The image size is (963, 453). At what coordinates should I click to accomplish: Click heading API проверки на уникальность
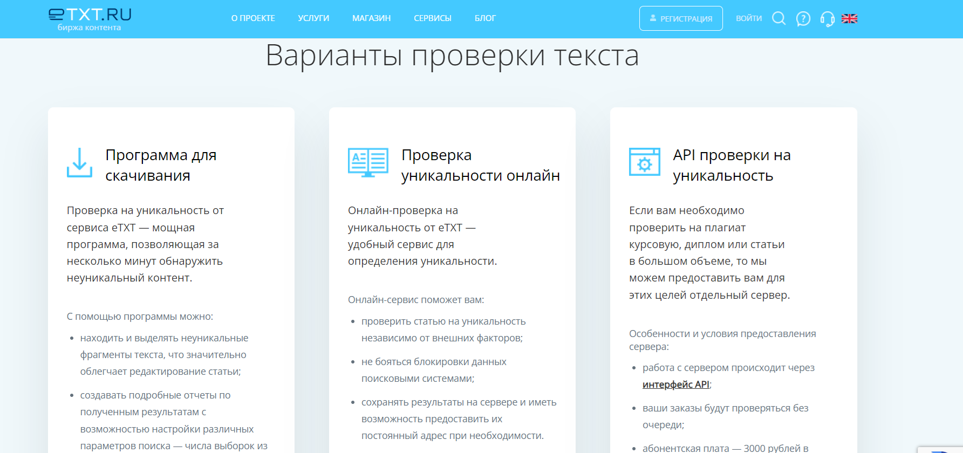pyautogui.click(x=732, y=165)
